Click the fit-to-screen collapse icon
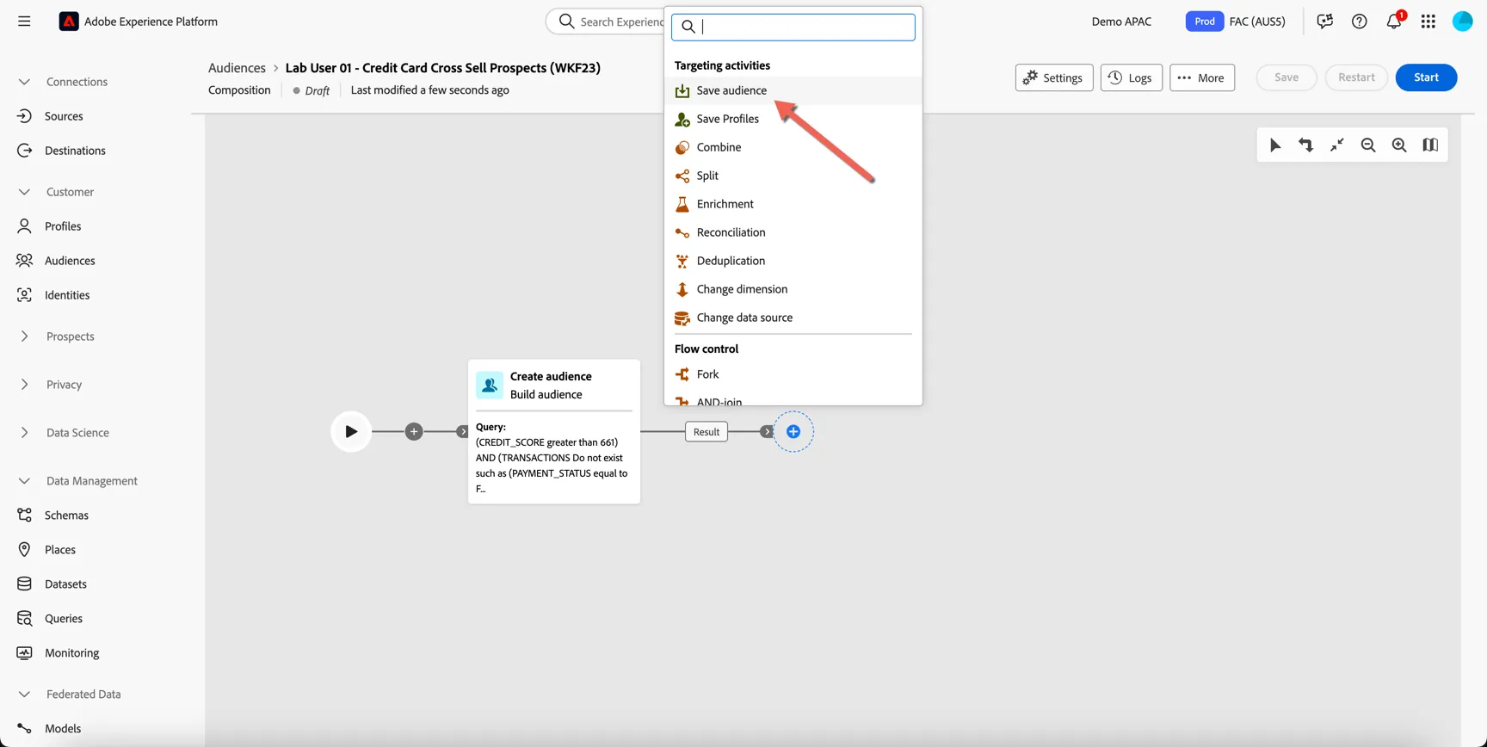Viewport: 1487px width, 747px height. click(1337, 145)
